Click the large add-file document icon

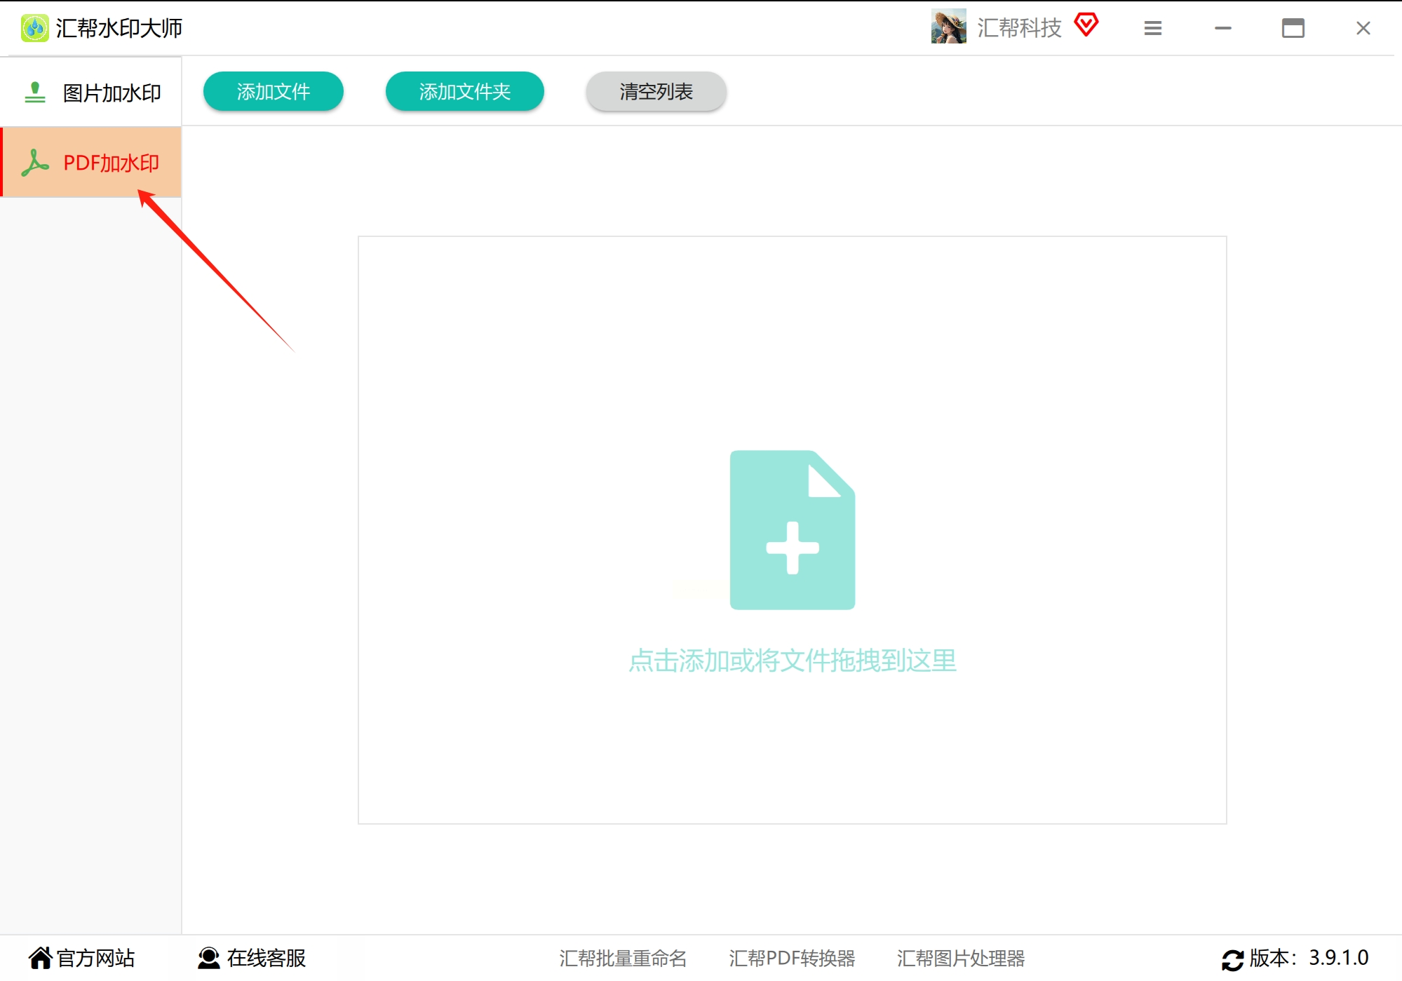792,530
